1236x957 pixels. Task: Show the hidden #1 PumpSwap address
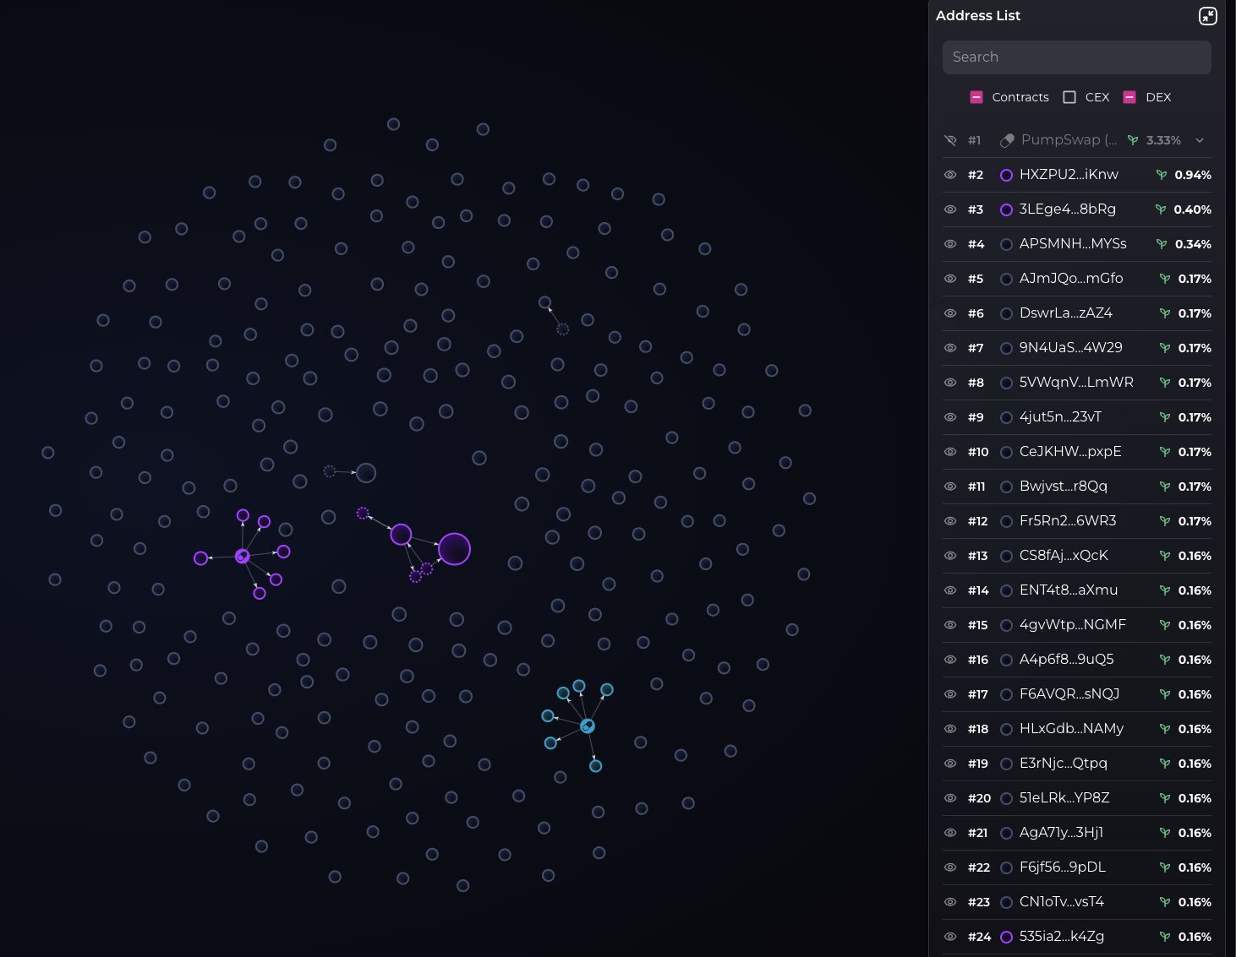pos(950,140)
